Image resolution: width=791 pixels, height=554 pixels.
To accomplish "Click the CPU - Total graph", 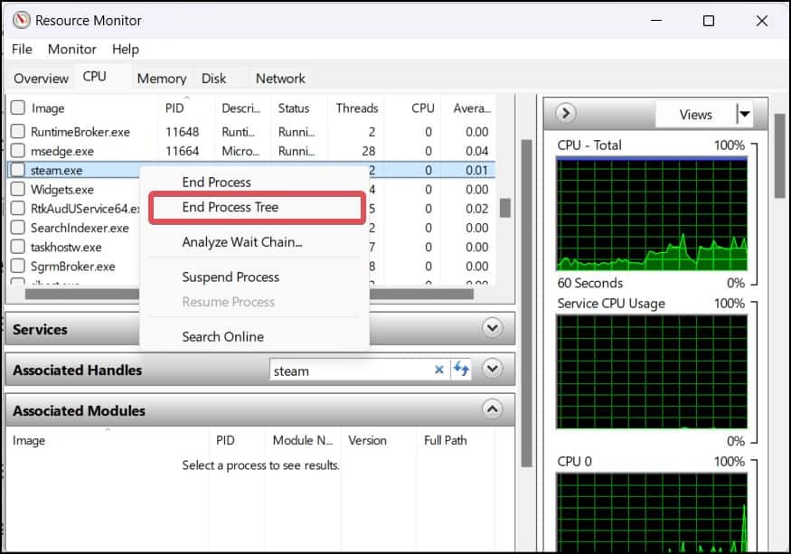I will pos(651,214).
